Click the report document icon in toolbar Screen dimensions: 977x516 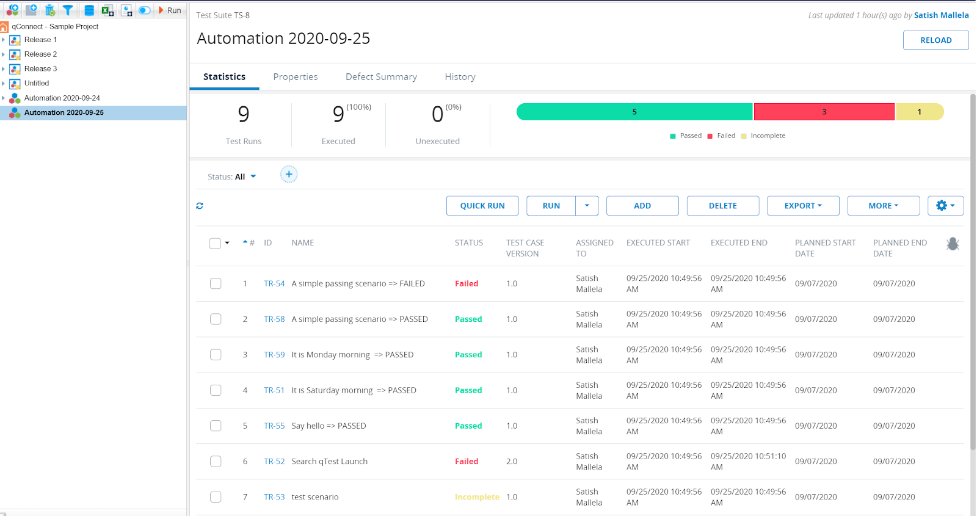point(126,10)
